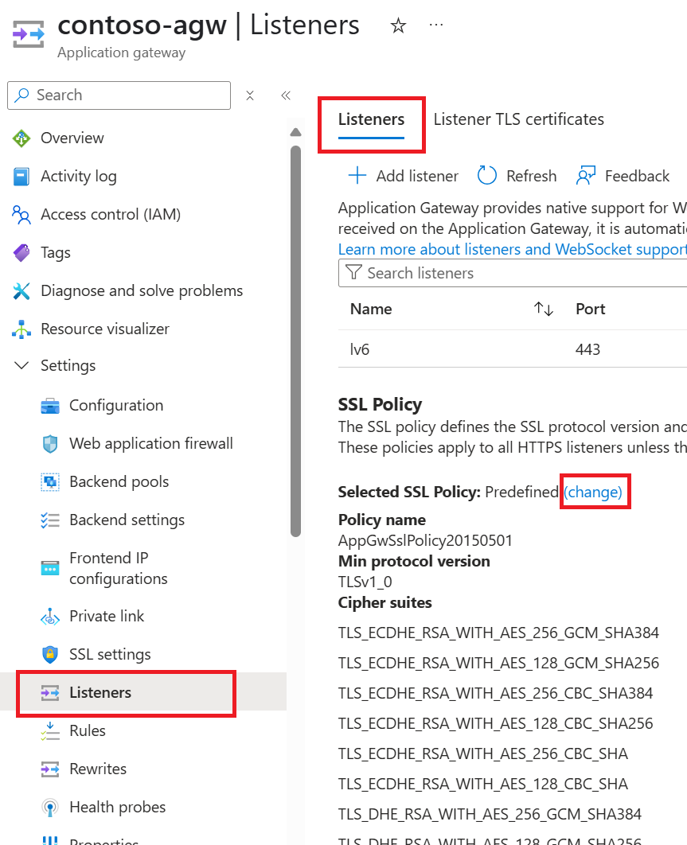Favorite contoso-agw with the star icon
This screenshot has width=687, height=845.
pyautogui.click(x=397, y=25)
